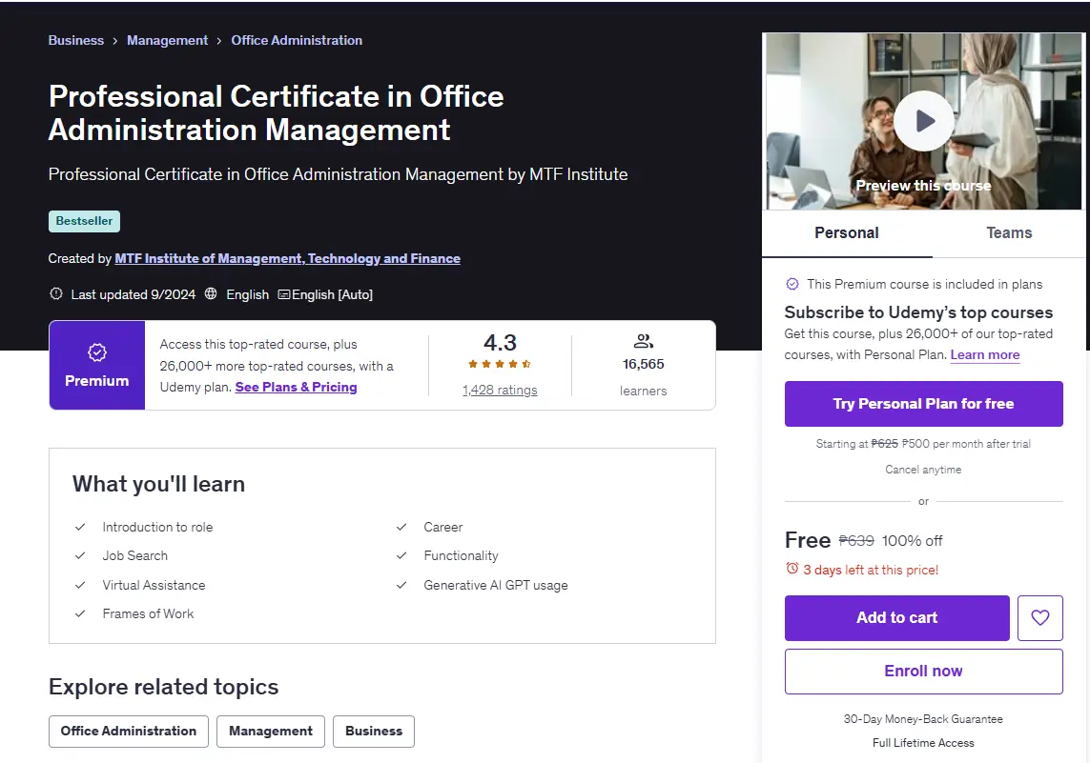The image size is (1090, 763).
Task: Click the English [Auto] captions text
Action: [x=332, y=294]
